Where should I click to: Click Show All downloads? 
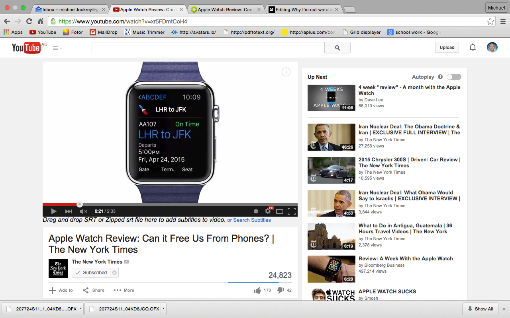[480, 309]
